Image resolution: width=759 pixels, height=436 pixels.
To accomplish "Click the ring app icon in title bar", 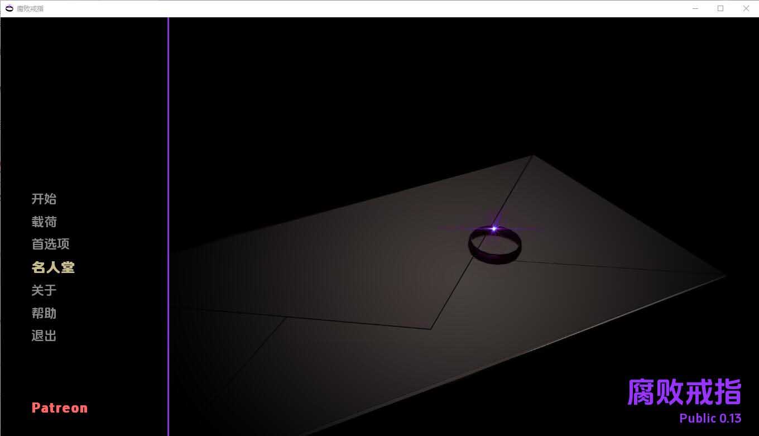I will tap(9, 8).
